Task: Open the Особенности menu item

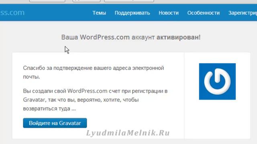Action: pyautogui.click(x=204, y=13)
